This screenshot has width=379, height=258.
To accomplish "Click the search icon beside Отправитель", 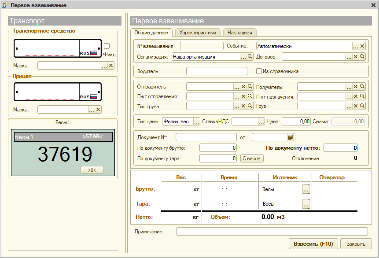I will point(250,87).
